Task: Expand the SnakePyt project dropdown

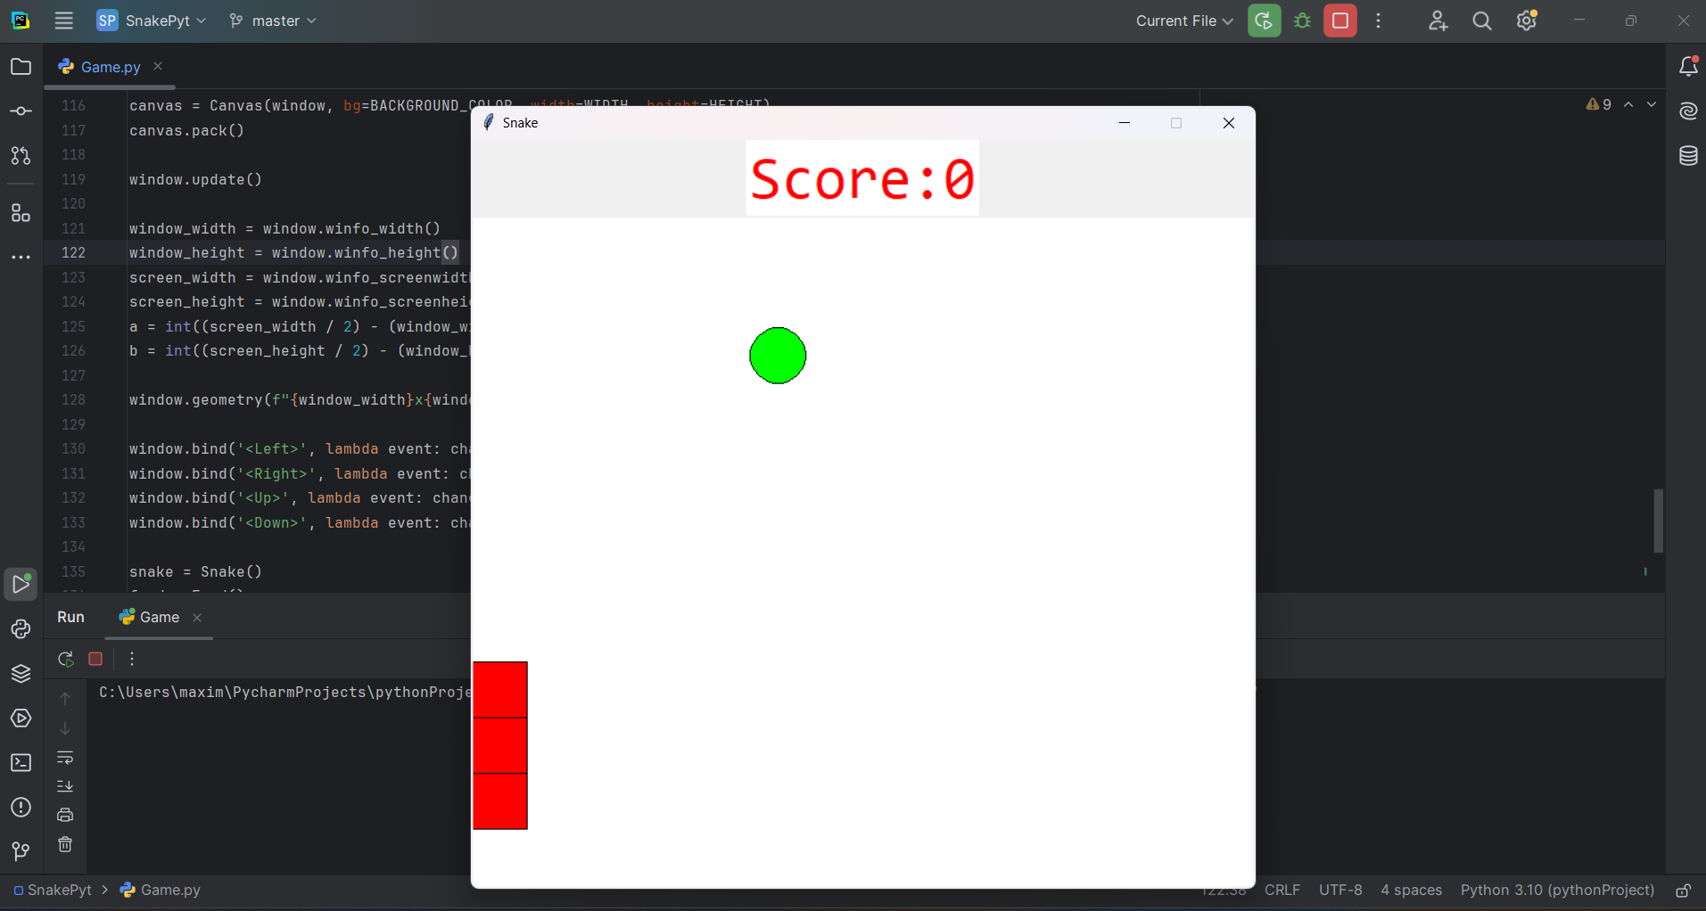Action: pos(152,21)
